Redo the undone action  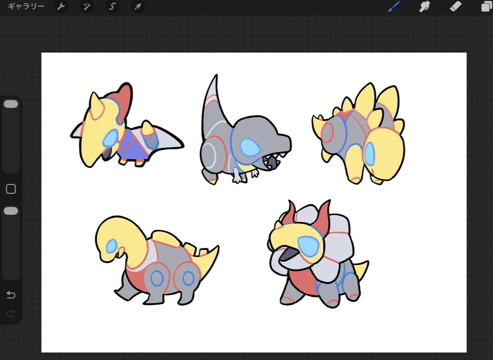tap(11, 314)
